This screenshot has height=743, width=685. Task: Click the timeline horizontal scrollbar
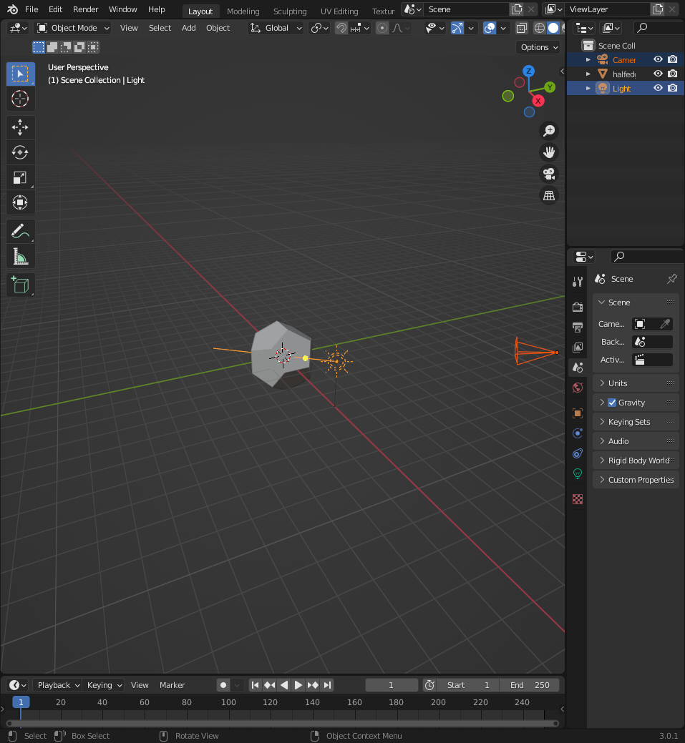point(282,723)
